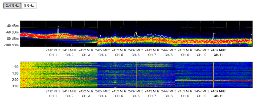Click the CH. 1 label under waterfall chart
Viewport: 266px width, 103px height.
[53, 96]
